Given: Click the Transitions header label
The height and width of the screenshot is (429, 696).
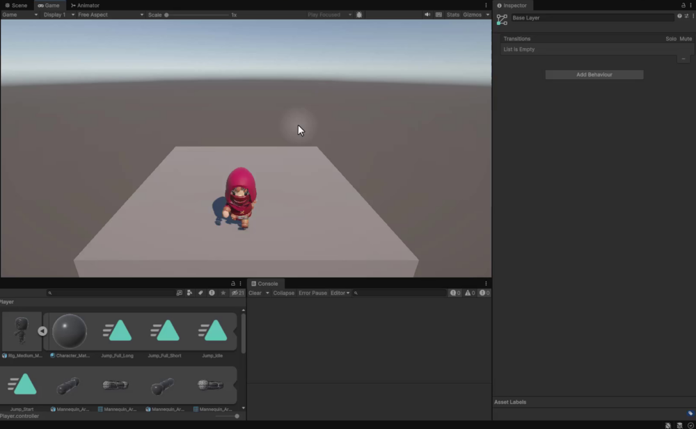Looking at the screenshot, I should point(516,39).
